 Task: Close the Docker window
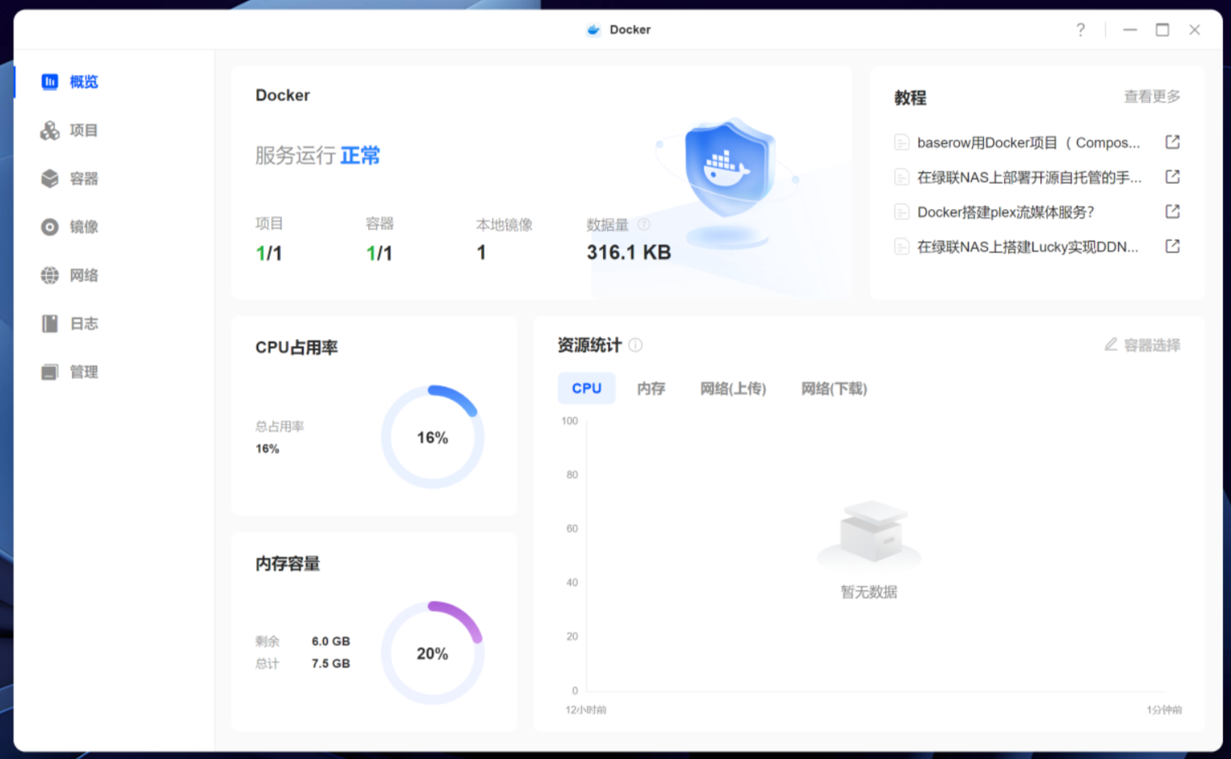1195,30
